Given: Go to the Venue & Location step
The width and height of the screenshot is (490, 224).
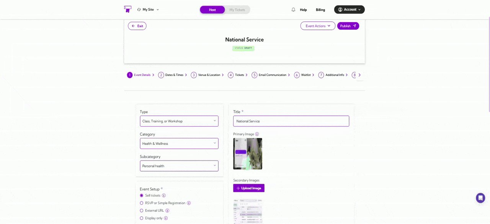Looking at the screenshot, I should pyautogui.click(x=209, y=75).
